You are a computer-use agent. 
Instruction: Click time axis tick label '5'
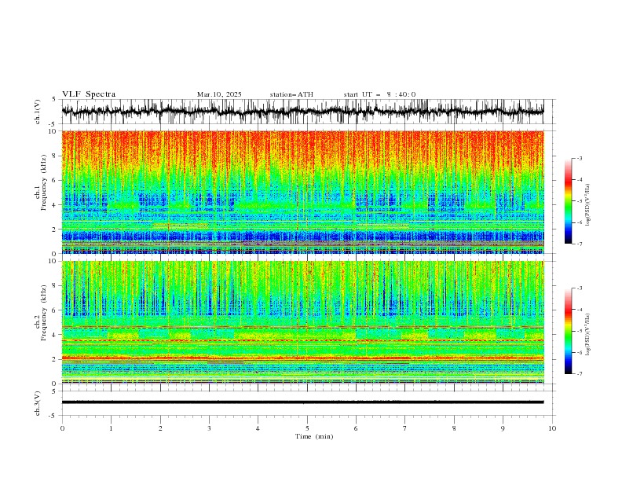click(x=307, y=428)
